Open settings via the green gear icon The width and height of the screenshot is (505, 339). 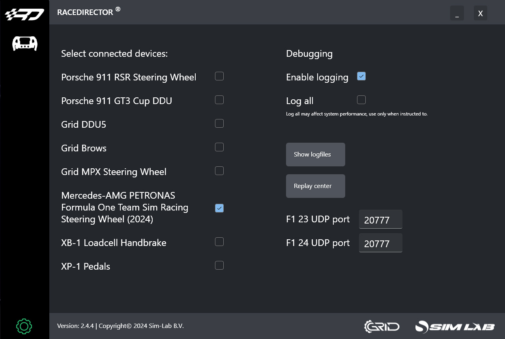[24, 326]
